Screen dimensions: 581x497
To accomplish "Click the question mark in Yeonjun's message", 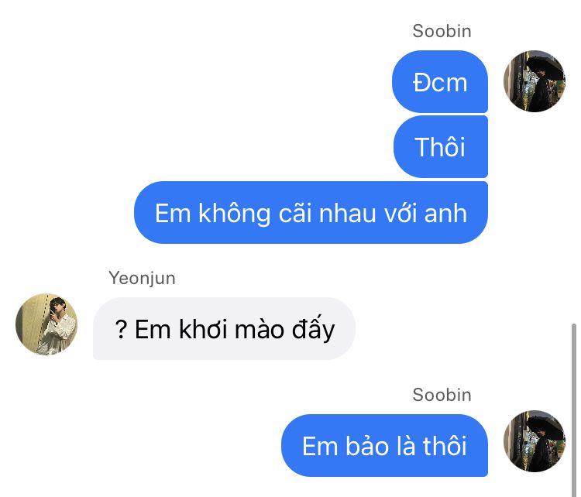I will pyautogui.click(x=121, y=329).
